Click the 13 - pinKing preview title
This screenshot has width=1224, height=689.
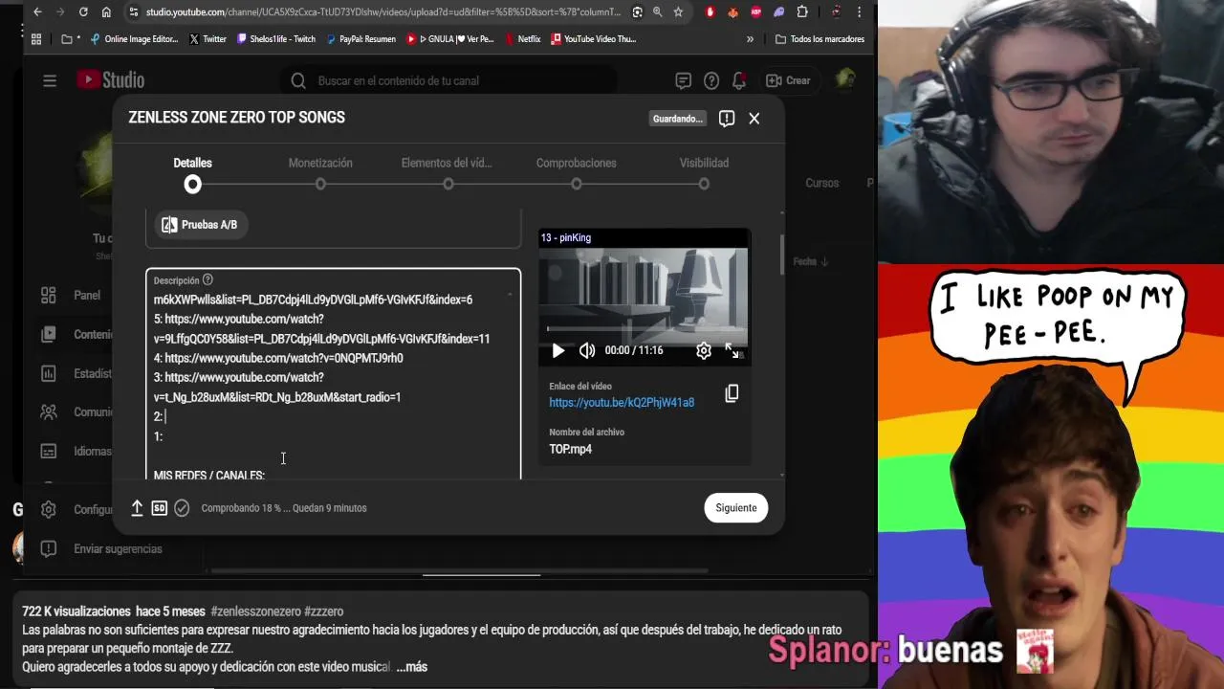tap(566, 237)
